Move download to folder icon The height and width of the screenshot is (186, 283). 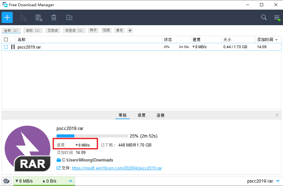click(x=69, y=17)
